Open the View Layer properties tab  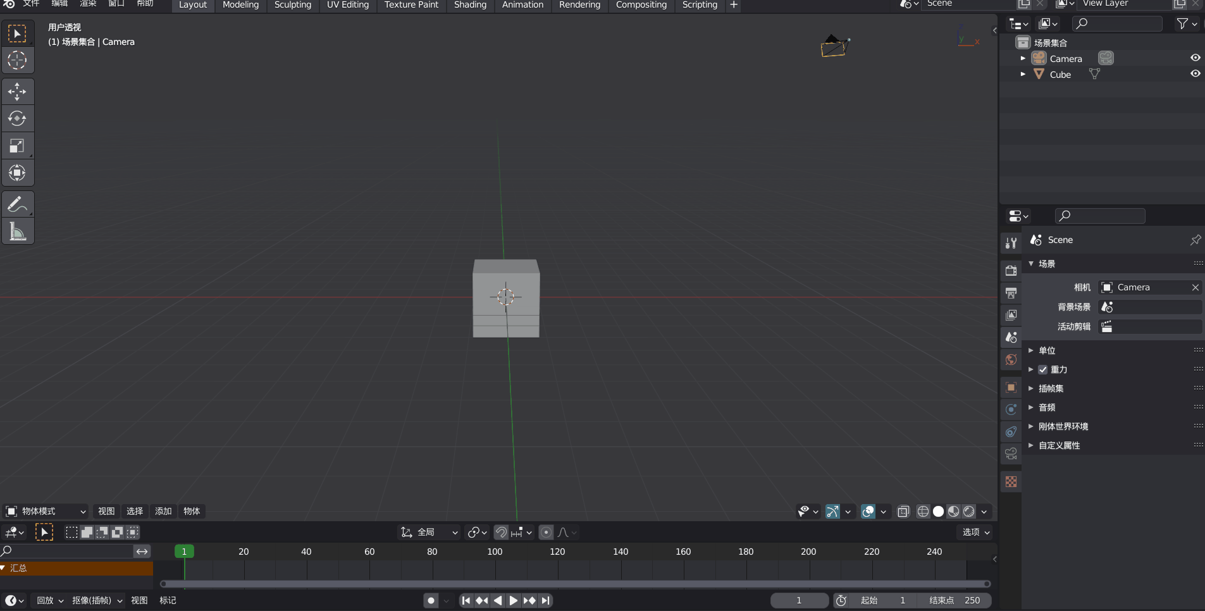coord(1011,315)
